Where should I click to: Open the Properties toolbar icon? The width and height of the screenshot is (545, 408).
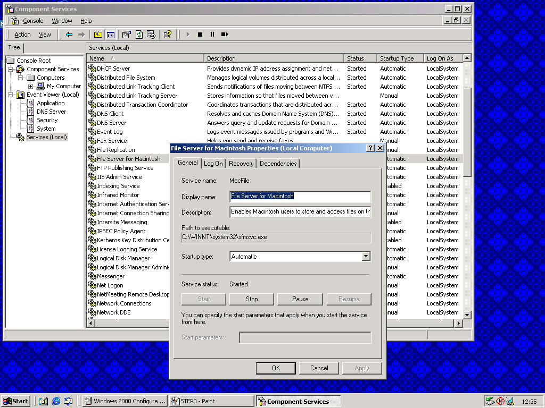[x=127, y=35]
